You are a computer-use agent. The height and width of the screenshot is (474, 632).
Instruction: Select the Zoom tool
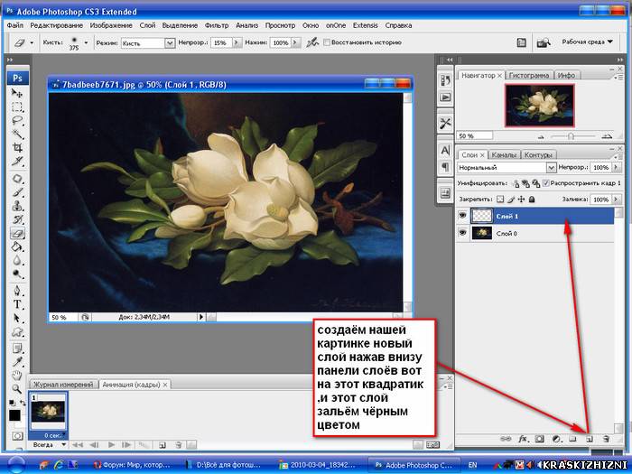coord(17,389)
